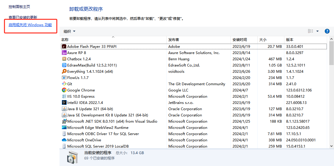The image size is (334, 166).
Task: Select Microsoft OneDrive program name
Action: (x=84, y=140)
